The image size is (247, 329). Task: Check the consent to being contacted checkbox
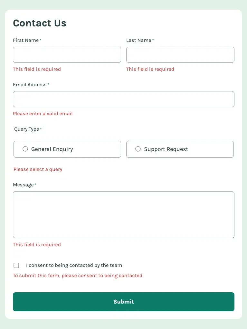pyautogui.click(x=16, y=265)
